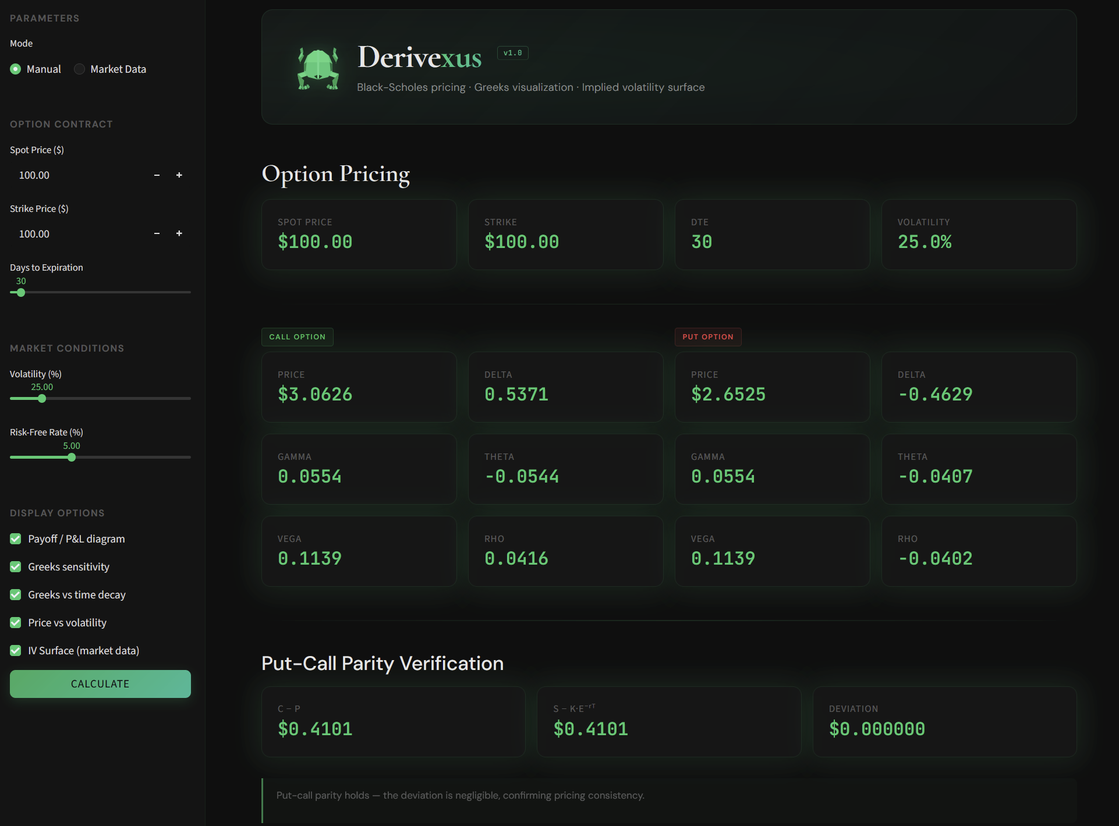The image size is (1119, 826).
Task: Click the put rho value -0.0402
Action: click(935, 558)
